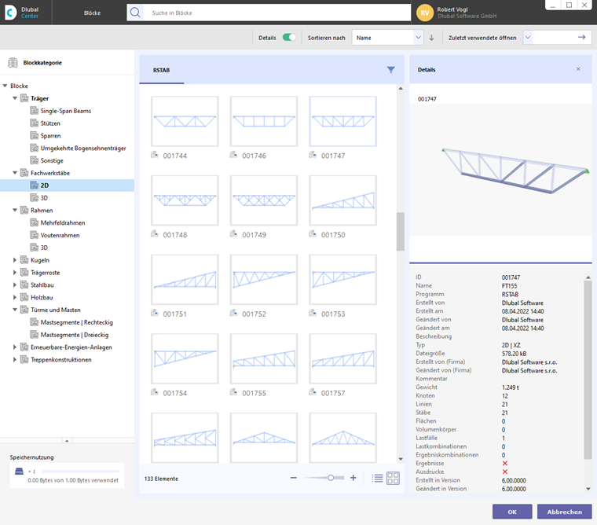Select the 2D category under Fachwerkstäbe
Screen dimensions: 597x525
coord(45,185)
